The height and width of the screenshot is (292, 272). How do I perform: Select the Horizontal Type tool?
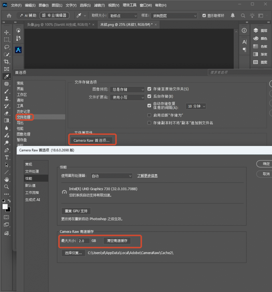[7, 157]
